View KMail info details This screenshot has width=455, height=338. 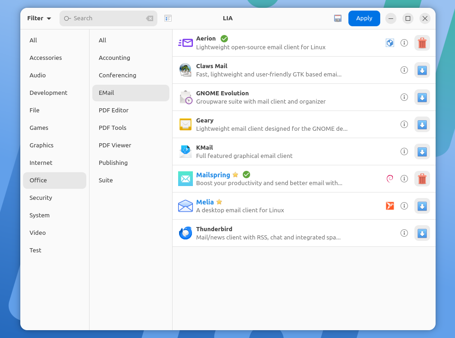[404, 152]
